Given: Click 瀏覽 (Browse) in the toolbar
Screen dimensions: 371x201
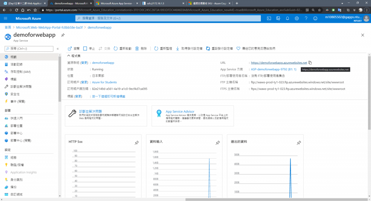Looking at the screenshot, I should [74, 49].
